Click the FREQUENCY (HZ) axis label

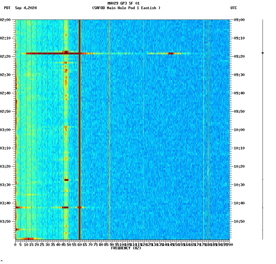click(x=126, y=248)
